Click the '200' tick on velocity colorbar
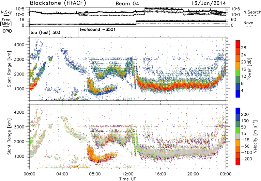This screenshot has height=181, width=261. click(245, 114)
